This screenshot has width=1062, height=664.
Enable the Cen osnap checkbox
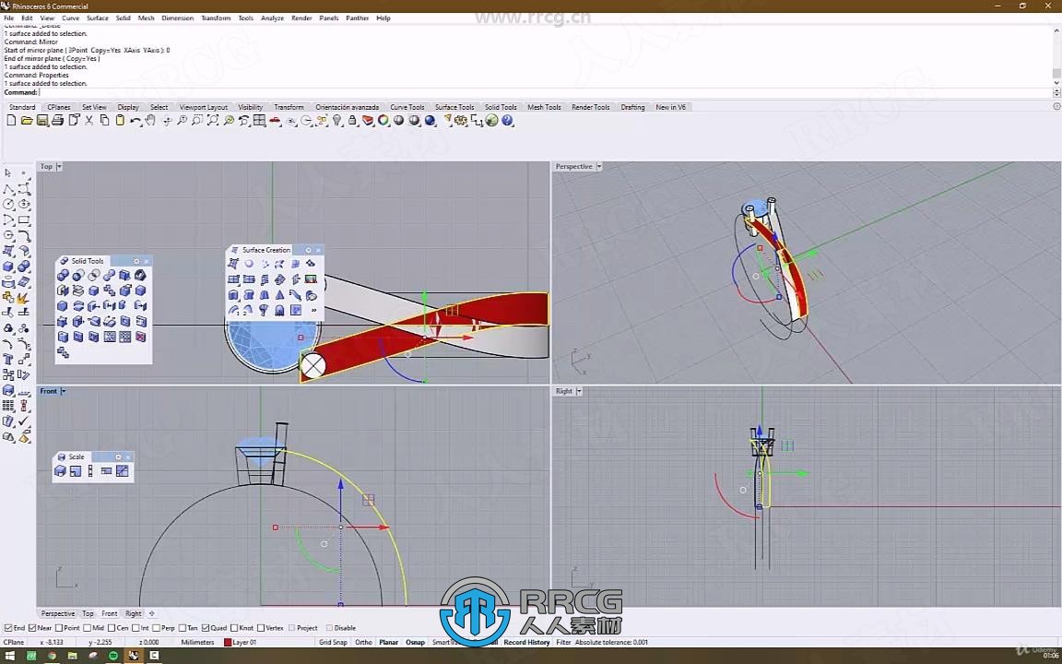111,628
